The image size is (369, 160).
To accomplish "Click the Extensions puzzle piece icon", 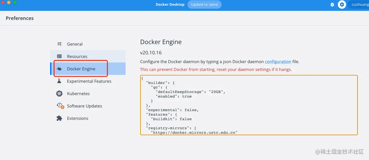I will (x=59, y=118).
